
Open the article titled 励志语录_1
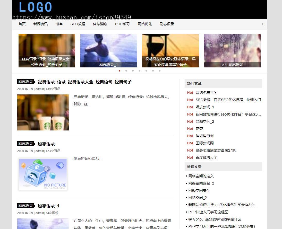[49, 206]
